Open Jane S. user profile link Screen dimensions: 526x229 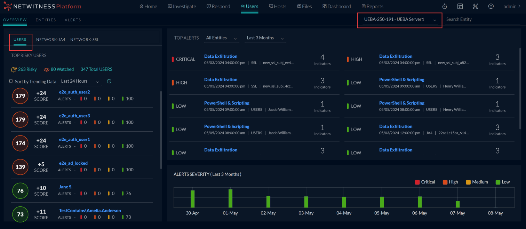coord(66,187)
